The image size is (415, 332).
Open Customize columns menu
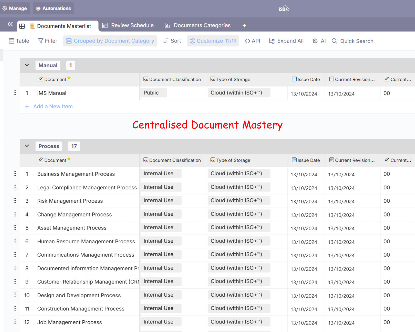pyautogui.click(x=213, y=41)
